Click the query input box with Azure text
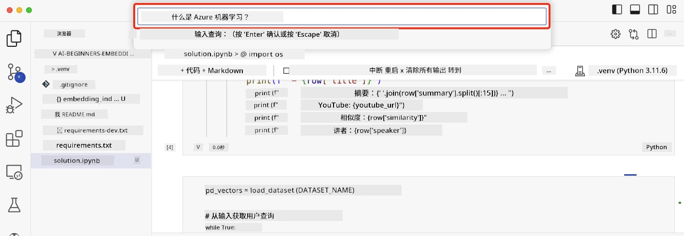 pyautogui.click(x=342, y=17)
